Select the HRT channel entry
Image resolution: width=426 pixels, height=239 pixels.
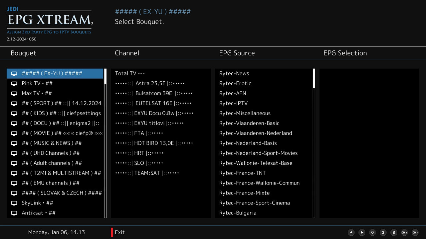pyautogui.click(x=161, y=153)
